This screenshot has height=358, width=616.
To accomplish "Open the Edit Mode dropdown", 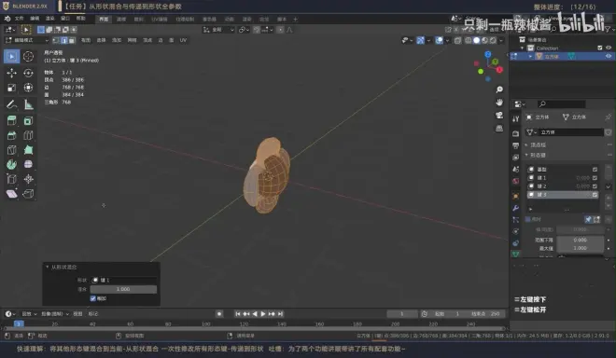I will pyautogui.click(x=26, y=40).
